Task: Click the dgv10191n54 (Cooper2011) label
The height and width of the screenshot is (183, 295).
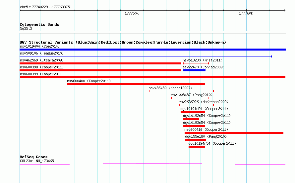Action: [x=204, y=109]
